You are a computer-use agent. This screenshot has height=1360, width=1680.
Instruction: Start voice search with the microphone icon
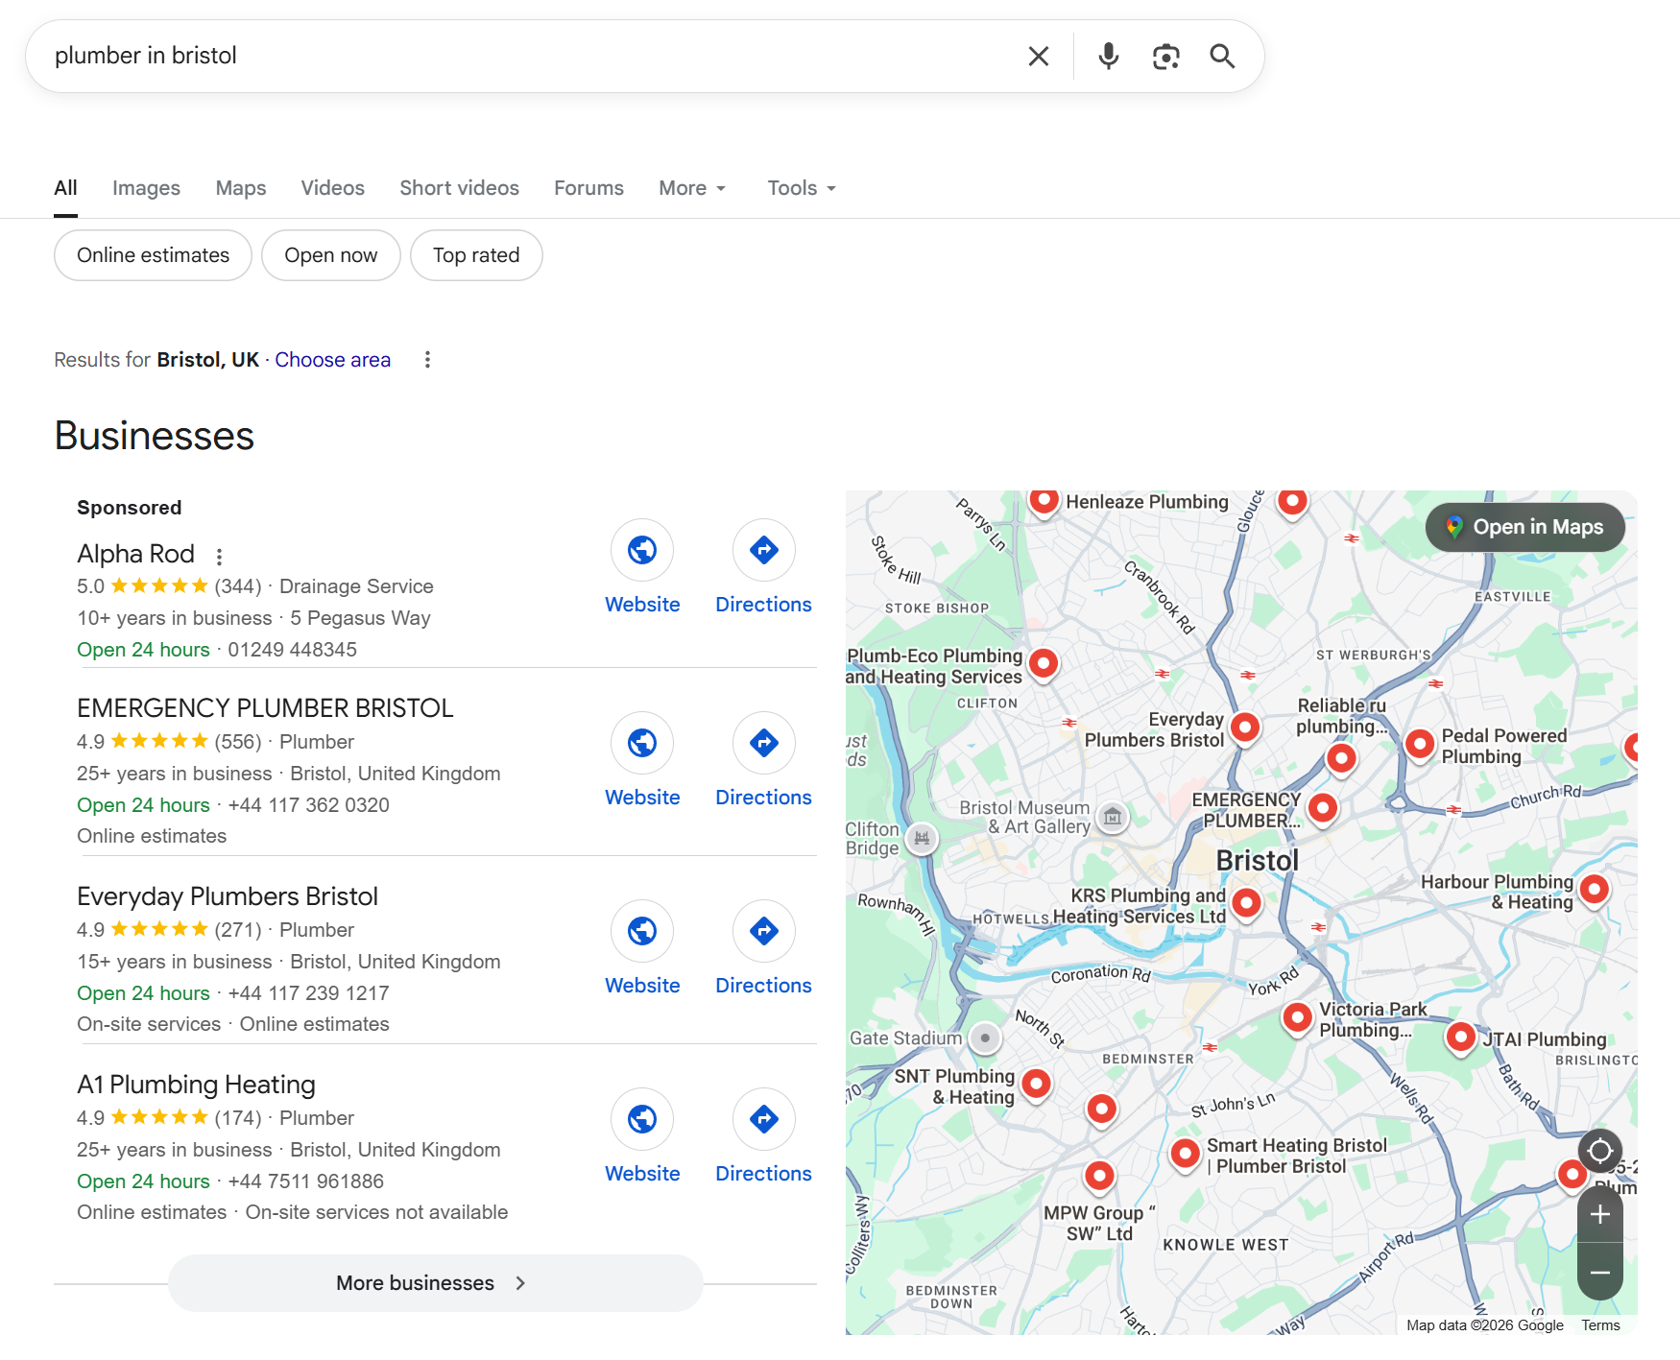[x=1109, y=57]
